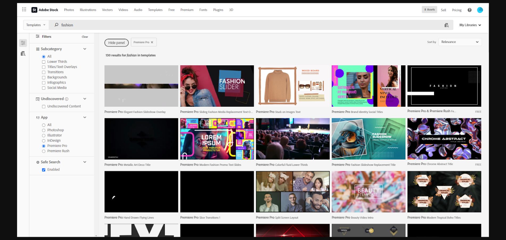
Task: Open the Fashion Slider template thumbnail
Action: [x=217, y=86]
